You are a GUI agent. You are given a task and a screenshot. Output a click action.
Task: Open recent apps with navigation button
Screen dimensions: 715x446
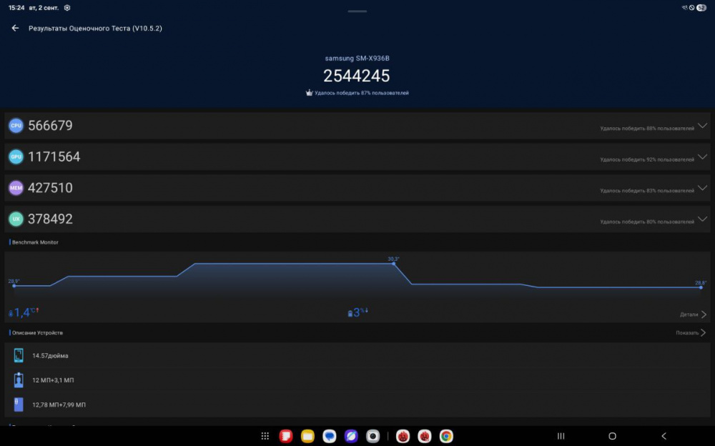pos(561,436)
